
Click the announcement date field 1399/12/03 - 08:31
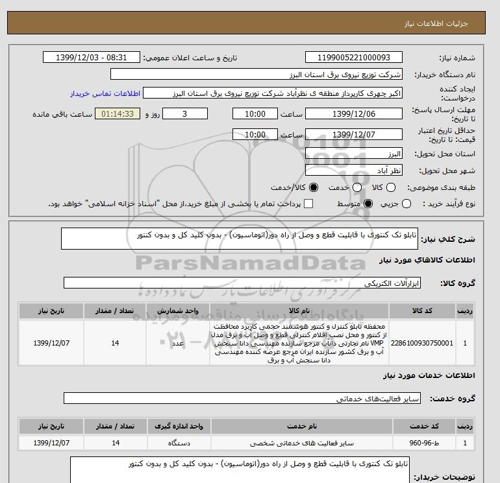[91, 57]
